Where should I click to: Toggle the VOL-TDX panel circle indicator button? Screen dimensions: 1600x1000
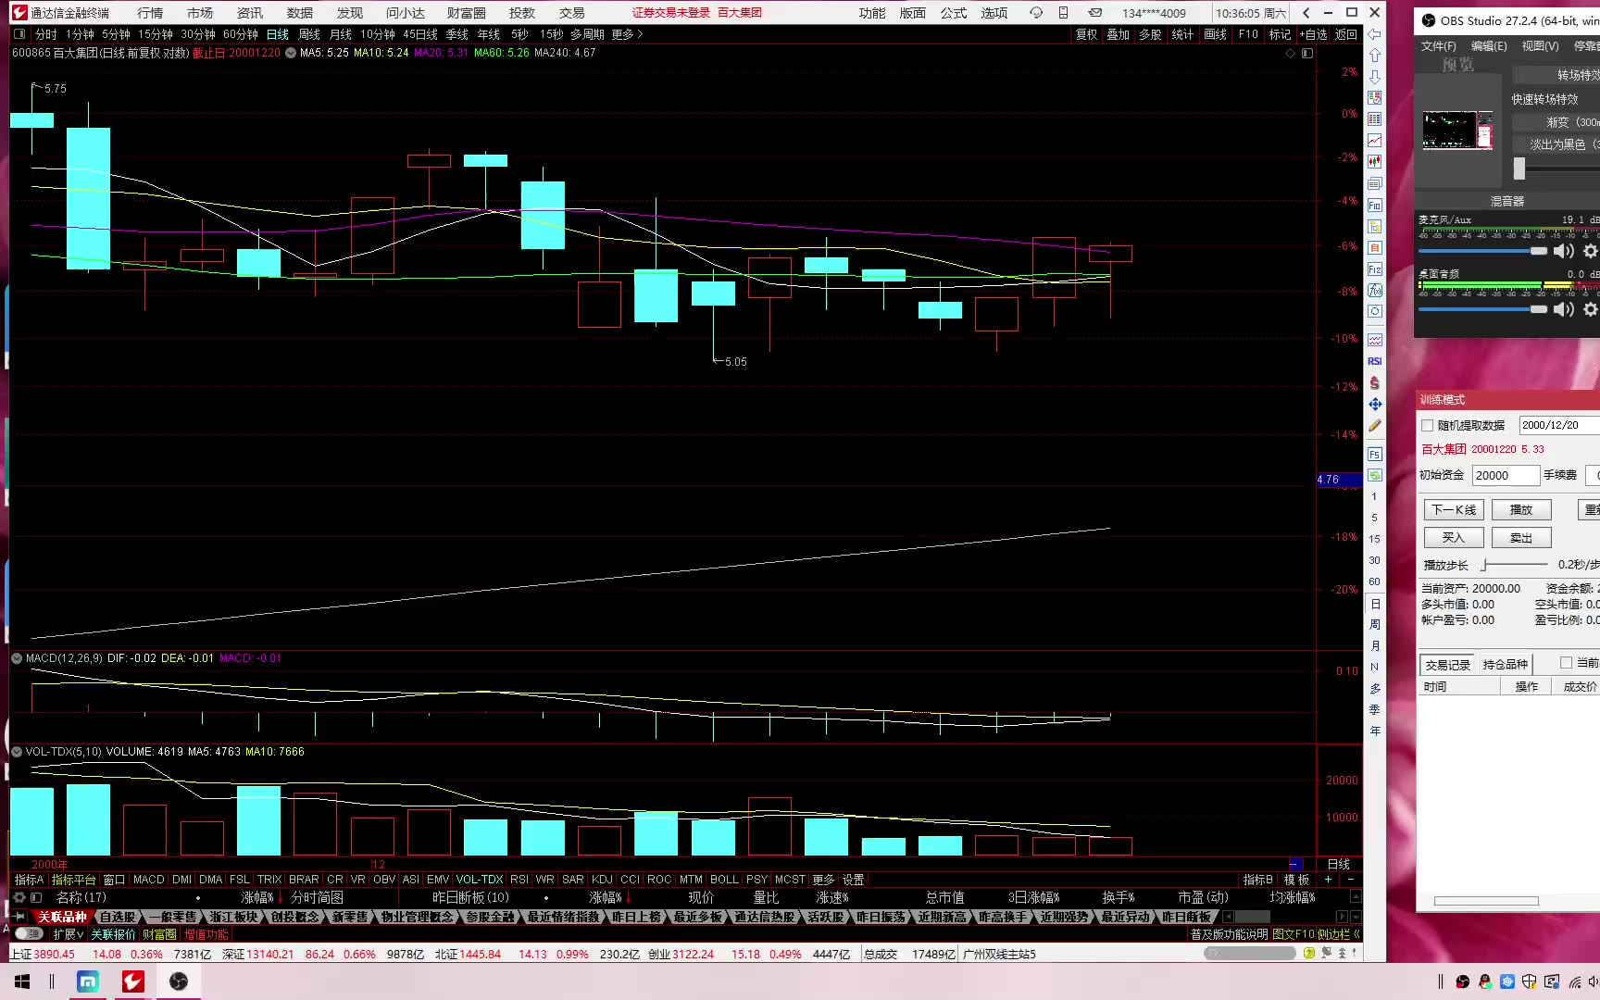[x=17, y=752]
